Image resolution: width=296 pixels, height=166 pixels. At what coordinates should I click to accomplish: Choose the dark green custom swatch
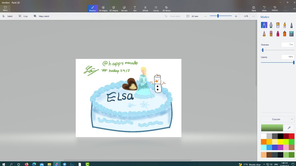tap(292, 155)
